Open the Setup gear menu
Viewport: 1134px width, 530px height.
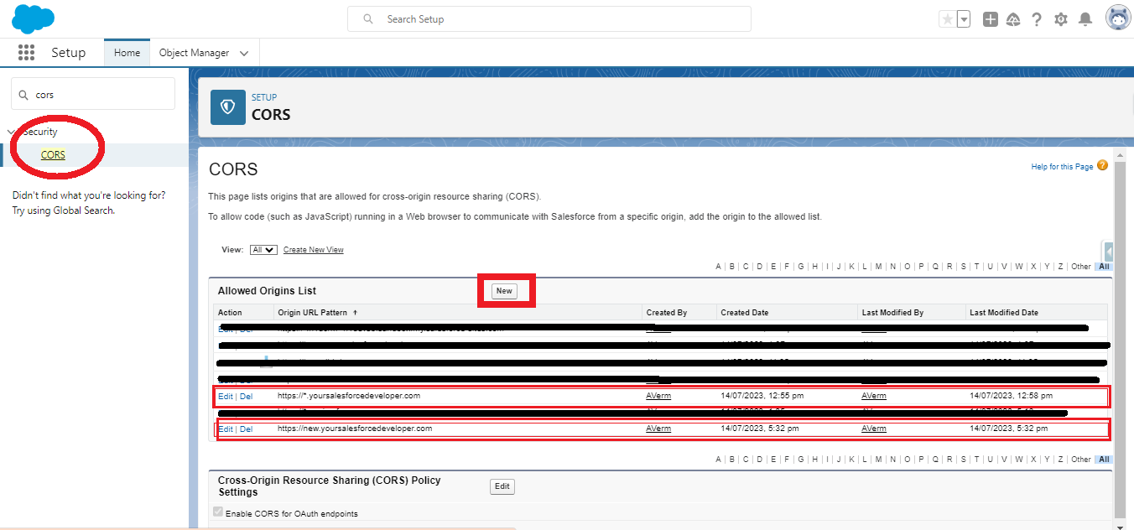pos(1061,19)
